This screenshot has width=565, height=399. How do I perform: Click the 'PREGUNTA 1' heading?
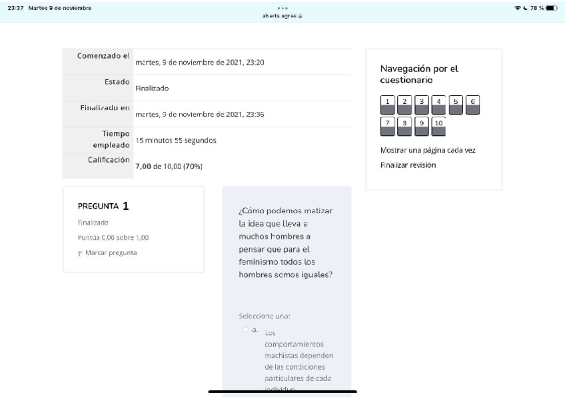coord(103,206)
